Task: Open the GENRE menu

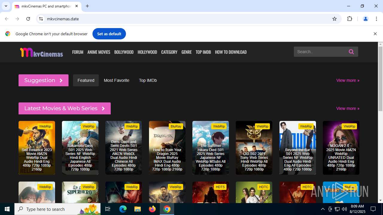Action: (x=186, y=52)
